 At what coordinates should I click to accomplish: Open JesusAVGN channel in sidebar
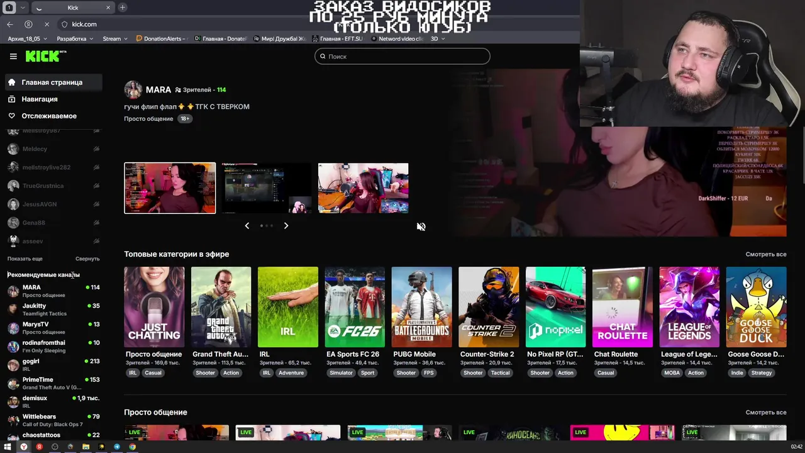pyautogui.click(x=53, y=204)
